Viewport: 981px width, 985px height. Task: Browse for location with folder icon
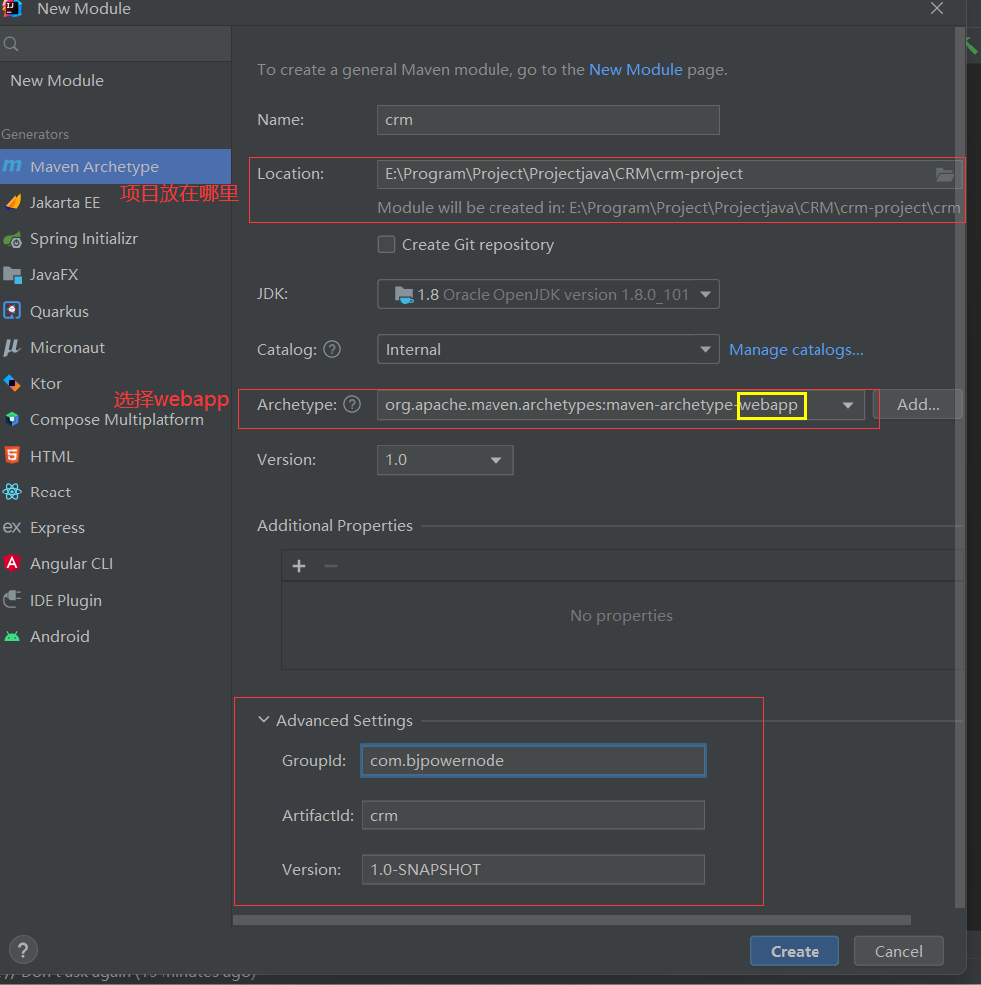[x=944, y=174]
